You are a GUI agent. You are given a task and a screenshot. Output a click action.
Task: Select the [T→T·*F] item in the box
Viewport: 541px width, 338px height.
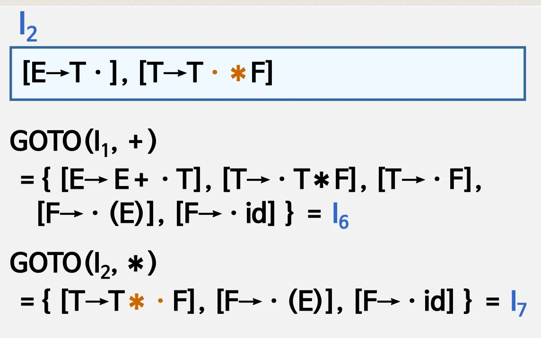pos(206,73)
